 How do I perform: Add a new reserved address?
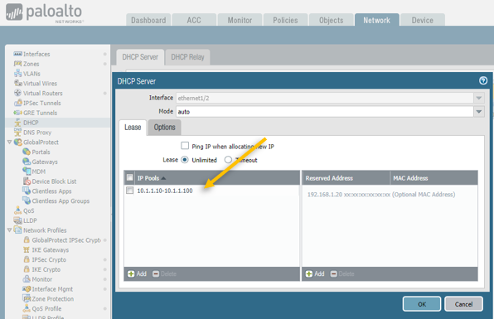point(315,273)
